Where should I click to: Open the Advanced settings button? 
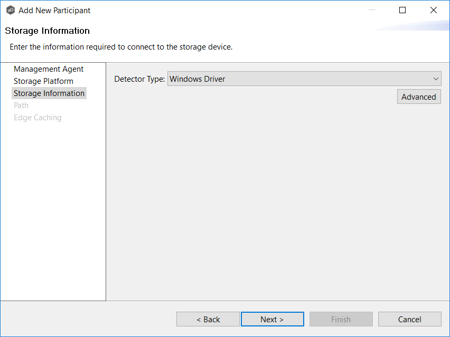tap(419, 97)
